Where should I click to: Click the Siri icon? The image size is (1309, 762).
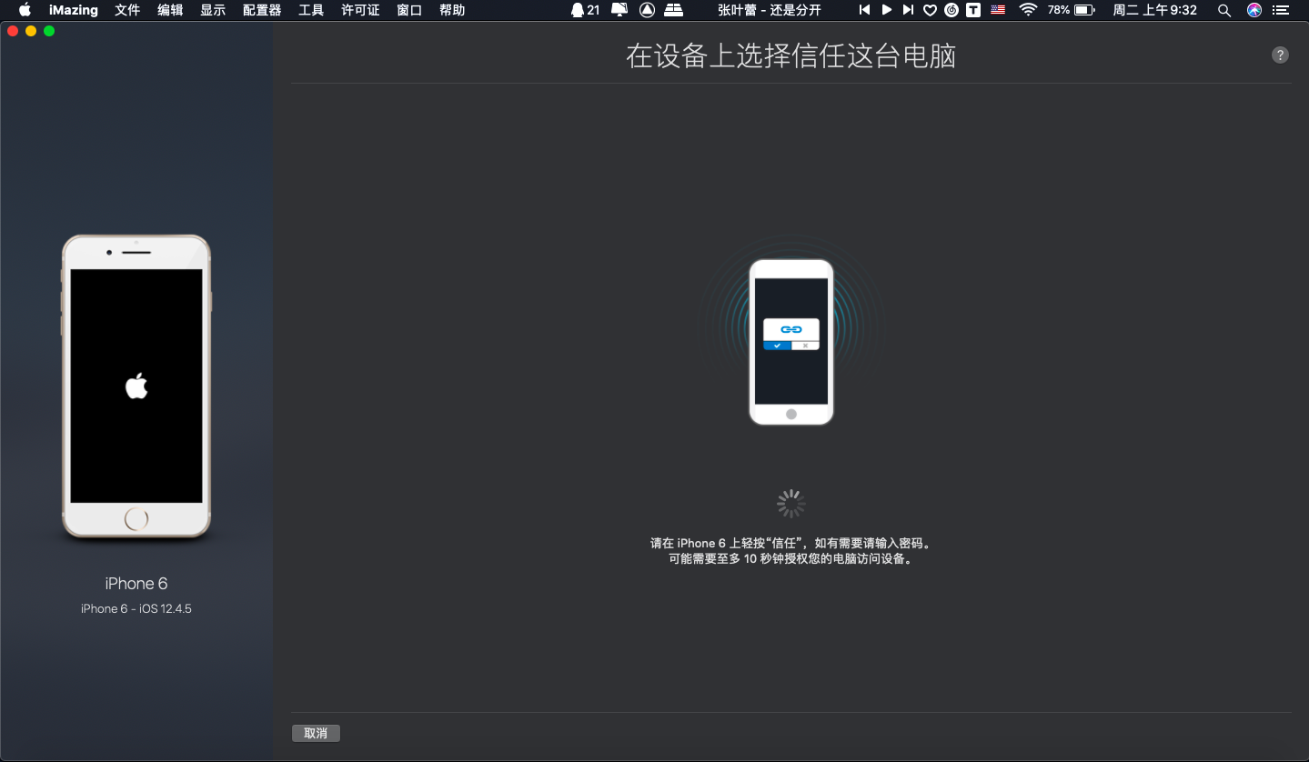pyautogui.click(x=1254, y=10)
